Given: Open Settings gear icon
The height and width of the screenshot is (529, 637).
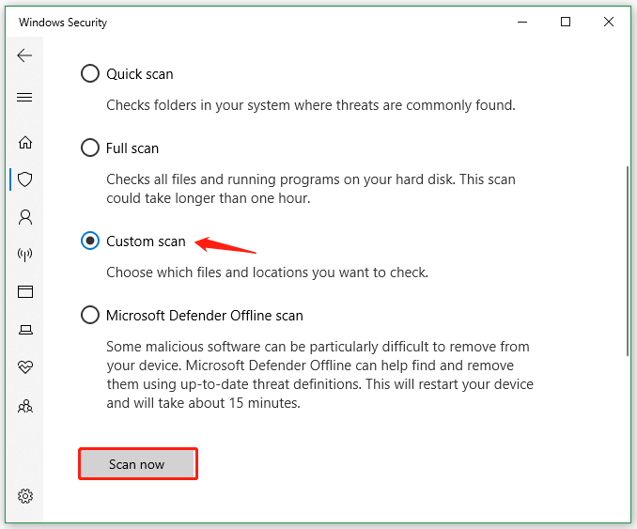Looking at the screenshot, I should point(25,496).
